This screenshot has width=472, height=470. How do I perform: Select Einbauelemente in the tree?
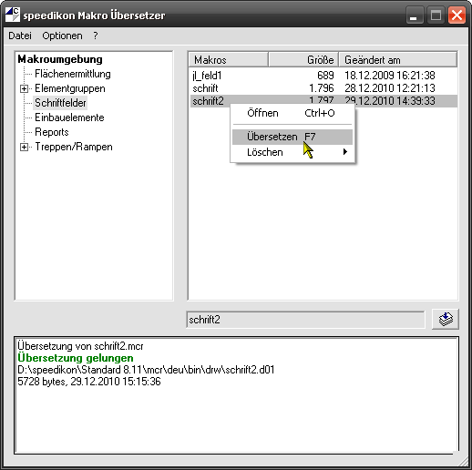pos(69,117)
